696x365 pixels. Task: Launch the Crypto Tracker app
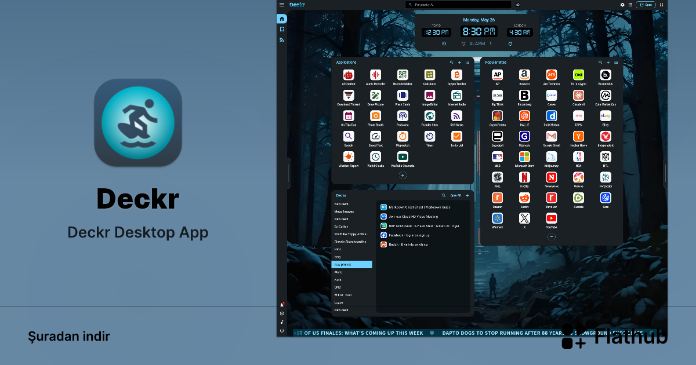[456, 75]
